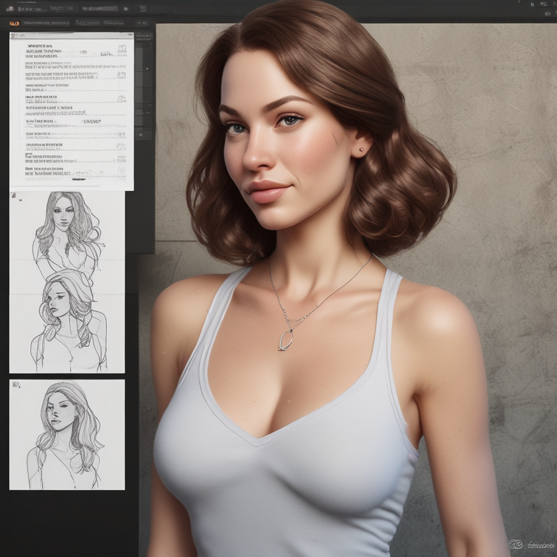Screen dimensions: 557x557
Task: Toggle the small white dot in the side strip
Action: pyautogui.click(x=147, y=69)
